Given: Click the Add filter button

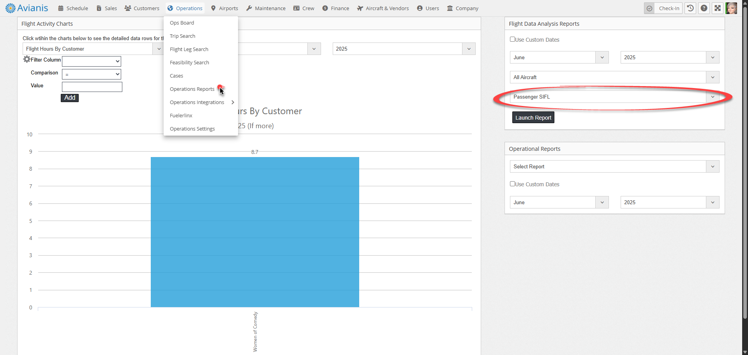Looking at the screenshot, I should 70,98.
